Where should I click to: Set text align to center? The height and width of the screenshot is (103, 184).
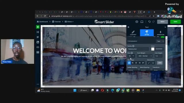point(136,63)
